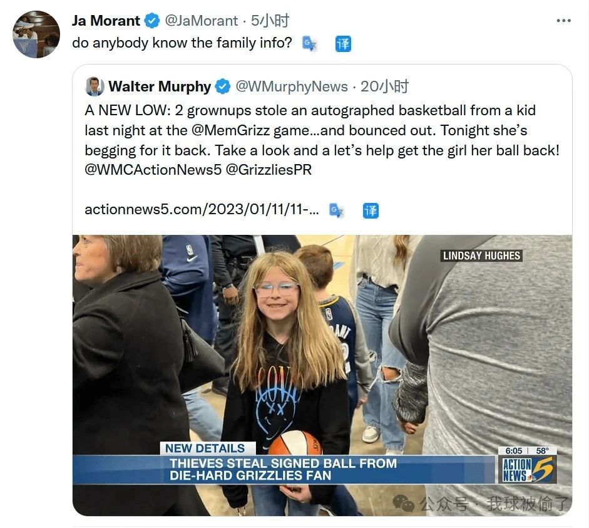Viewport: 589px width, 528px height.
Task: Click the blue 译 translate icon on main tweet
Action: click(343, 44)
